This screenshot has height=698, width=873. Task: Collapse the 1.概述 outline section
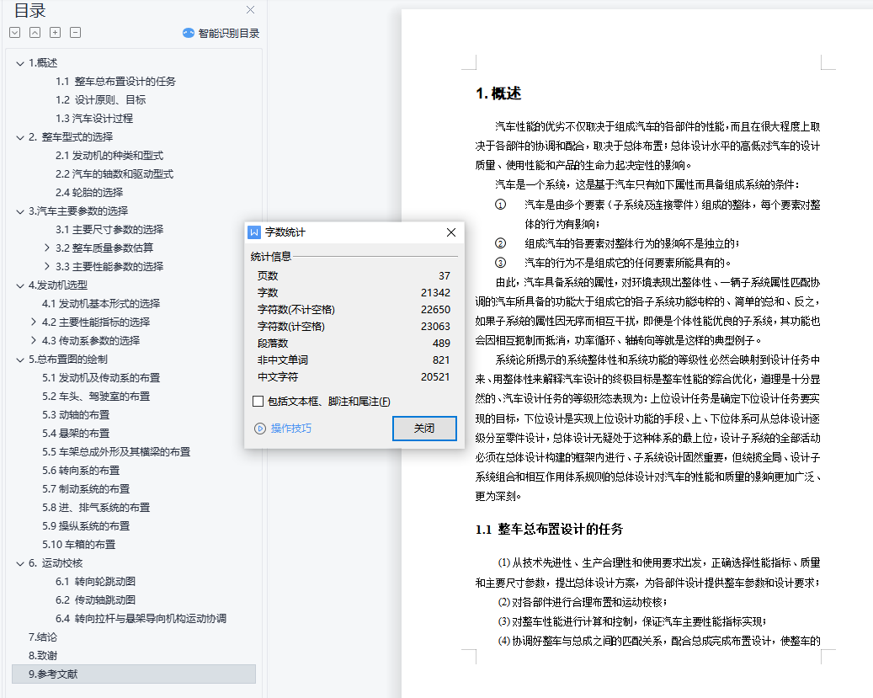pyautogui.click(x=20, y=63)
